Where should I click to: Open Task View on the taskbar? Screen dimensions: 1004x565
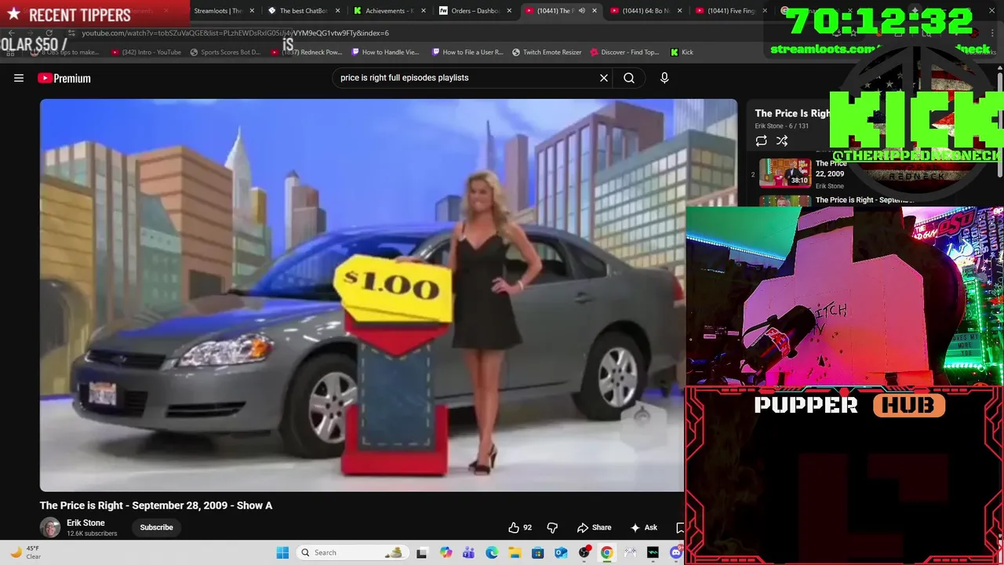point(422,552)
